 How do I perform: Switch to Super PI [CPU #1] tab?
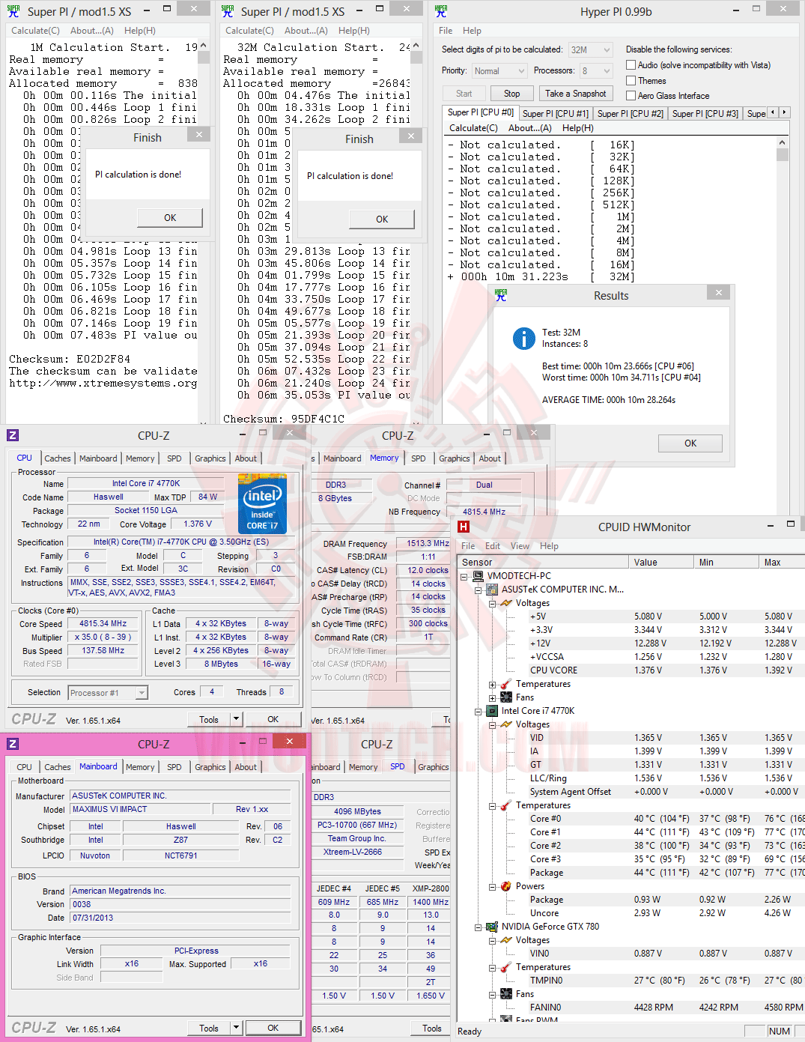click(556, 114)
